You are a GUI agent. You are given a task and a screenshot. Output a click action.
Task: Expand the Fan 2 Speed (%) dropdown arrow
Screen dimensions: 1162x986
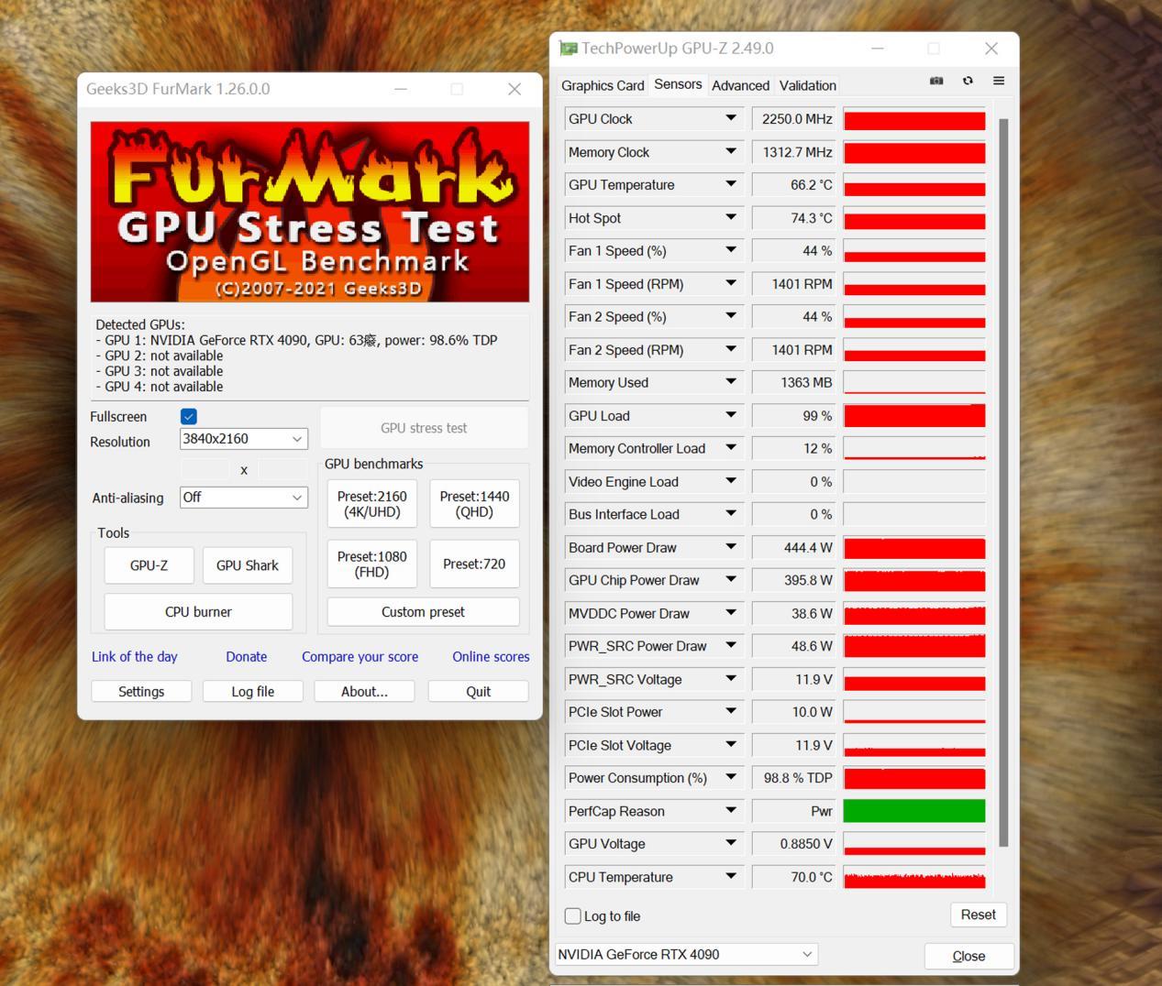coord(731,316)
